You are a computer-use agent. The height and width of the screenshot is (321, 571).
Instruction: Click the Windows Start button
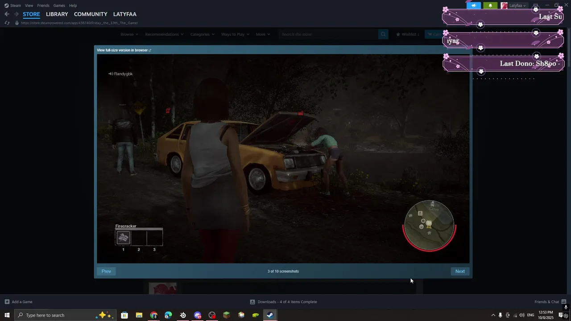[x=7, y=315]
